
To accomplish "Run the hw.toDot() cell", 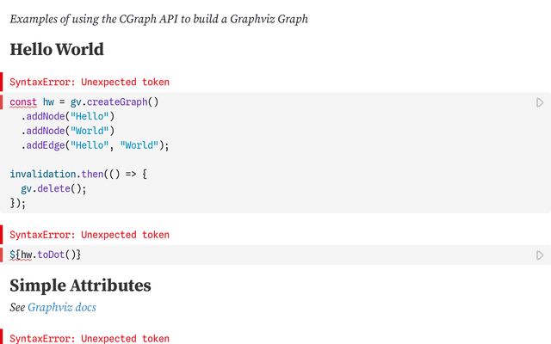I will click(x=540, y=255).
